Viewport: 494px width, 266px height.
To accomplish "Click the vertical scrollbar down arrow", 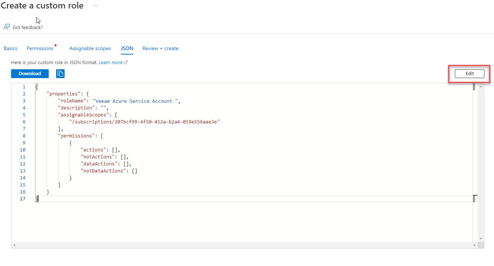I will (481, 238).
